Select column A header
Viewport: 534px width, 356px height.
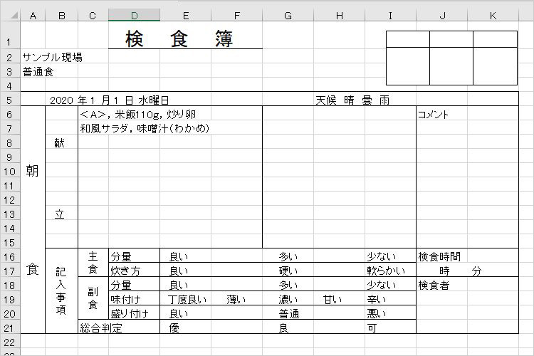33,16
